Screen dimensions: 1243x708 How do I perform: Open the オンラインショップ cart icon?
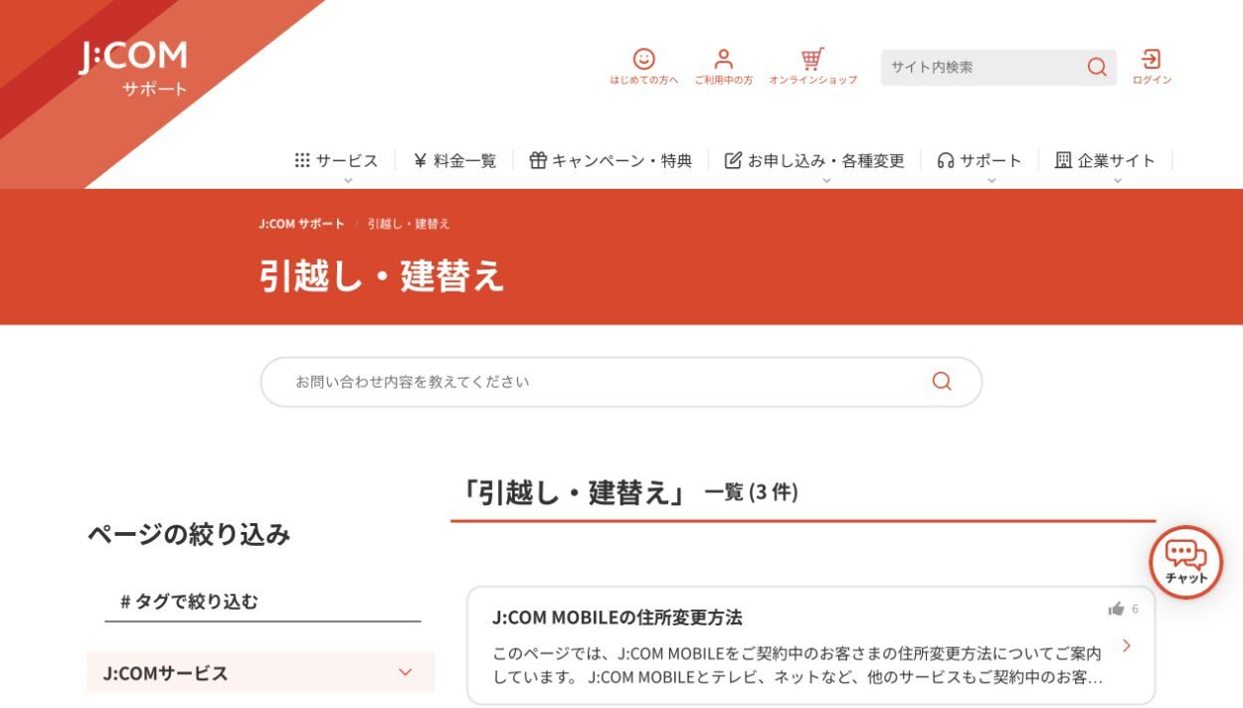pyautogui.click(x=812, y=59)
